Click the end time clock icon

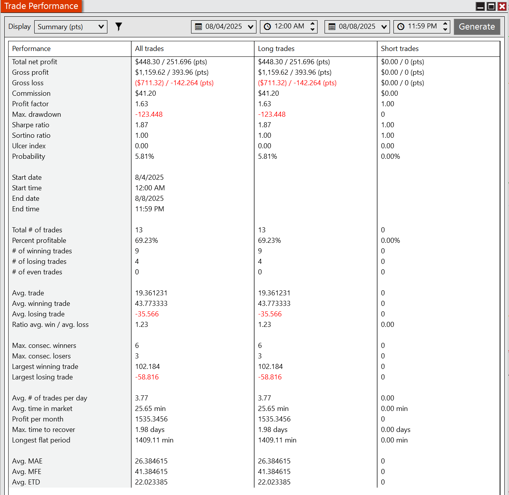coord(401,27)
